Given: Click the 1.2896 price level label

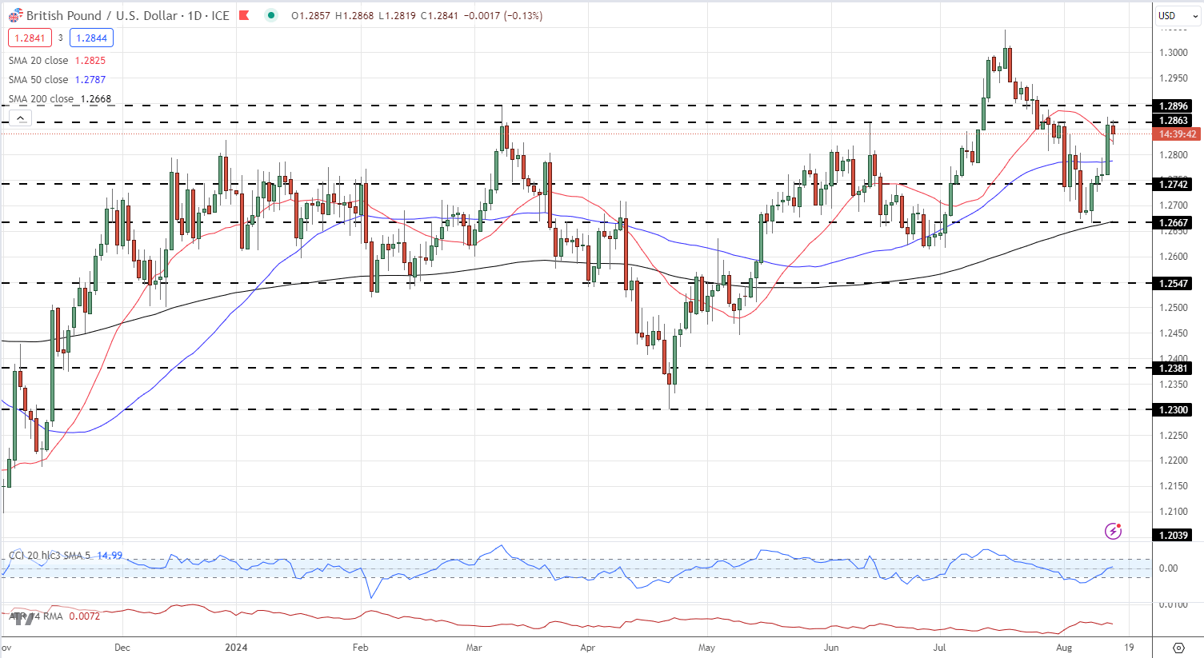Looking at the screenshot, I should tap(1174, 106).
